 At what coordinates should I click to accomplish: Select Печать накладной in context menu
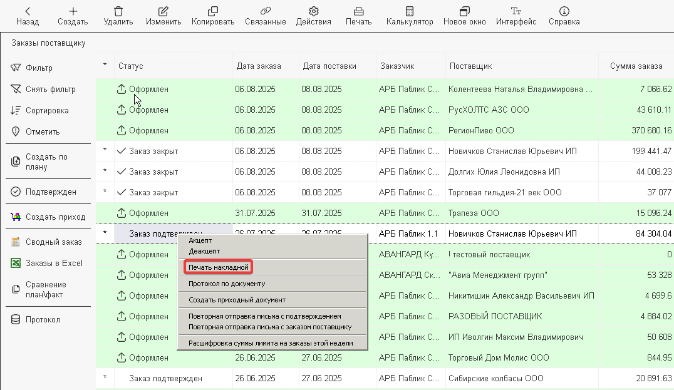tap(219, 267)
